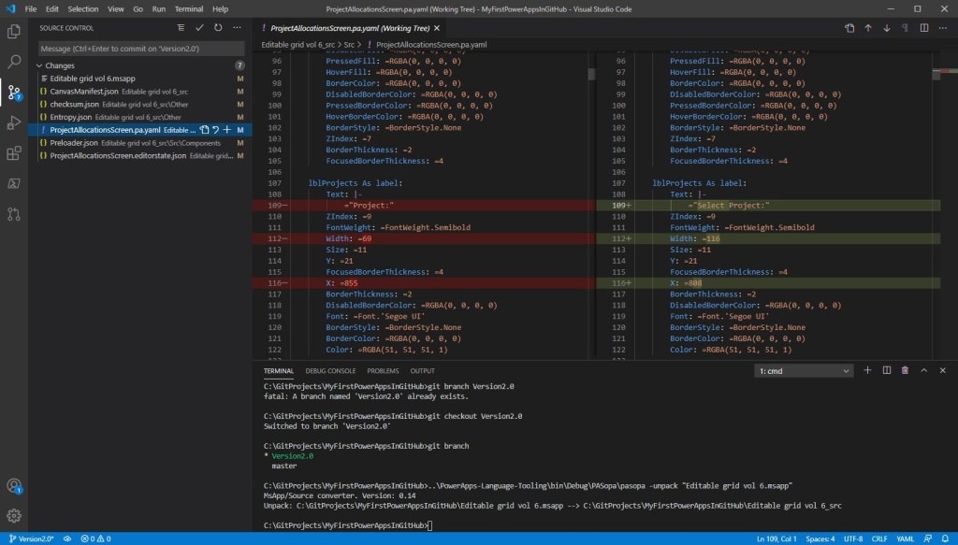Kill the terminal with trash icon

[905, 371]
